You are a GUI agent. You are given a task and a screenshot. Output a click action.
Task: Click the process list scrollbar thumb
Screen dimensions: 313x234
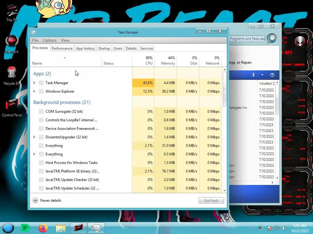click(x=225, y=89)
